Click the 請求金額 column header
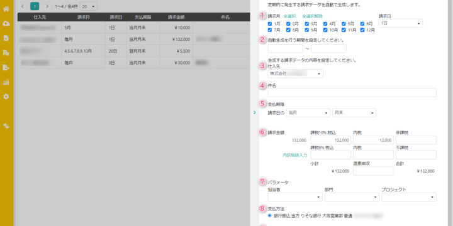 (176, 17)
